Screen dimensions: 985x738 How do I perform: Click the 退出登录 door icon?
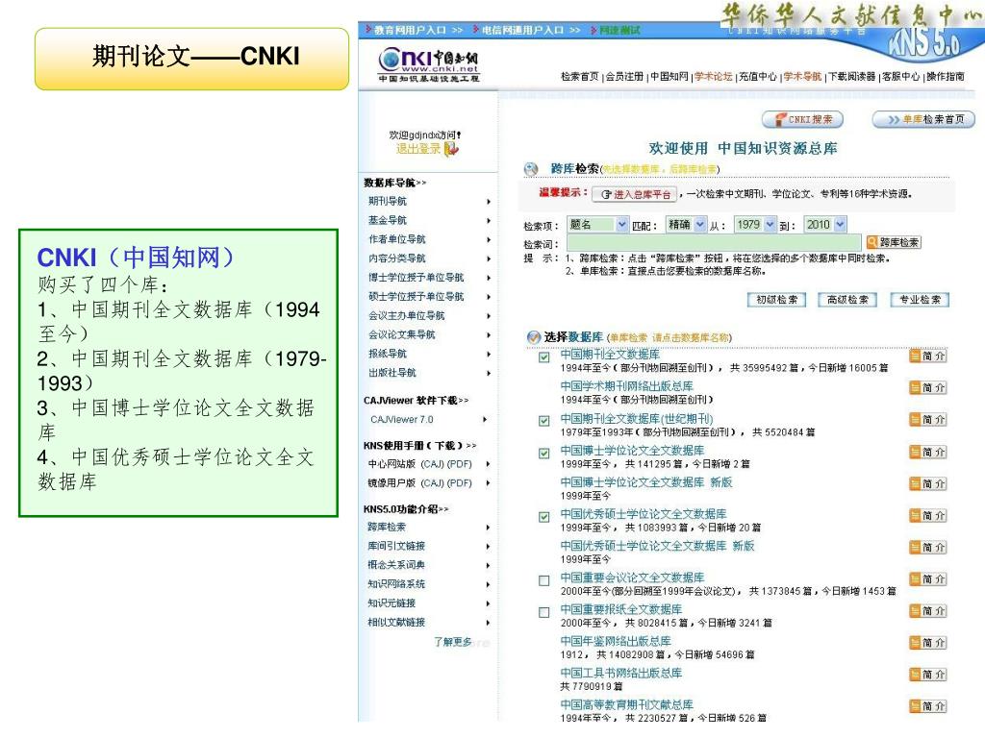point(452,149)
